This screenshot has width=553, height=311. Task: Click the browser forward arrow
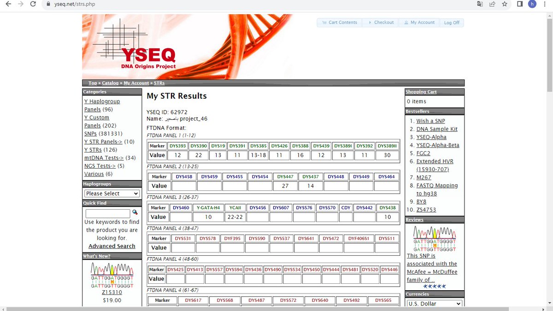(x=21, y=4)
